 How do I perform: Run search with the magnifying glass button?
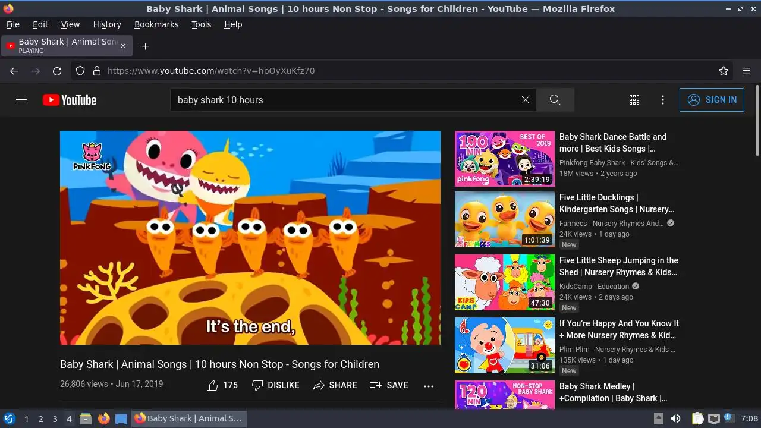(555, 100)
